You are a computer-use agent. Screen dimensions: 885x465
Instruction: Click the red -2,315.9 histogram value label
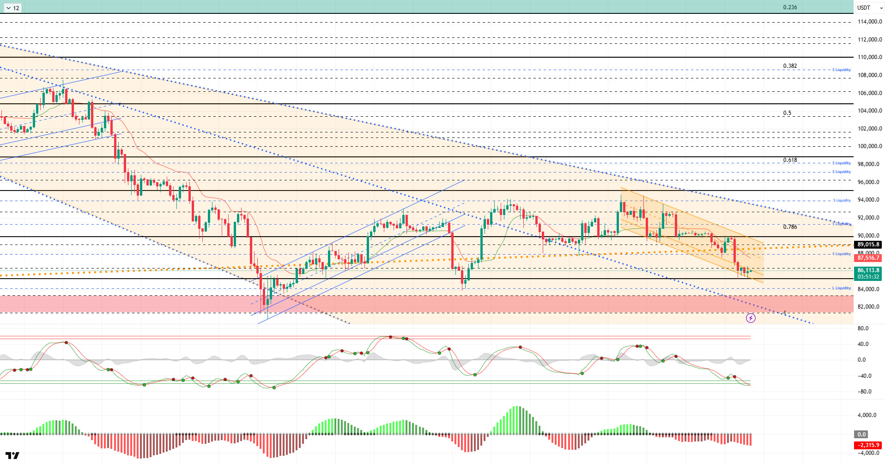pyautogui.click(x=868, y=445)
